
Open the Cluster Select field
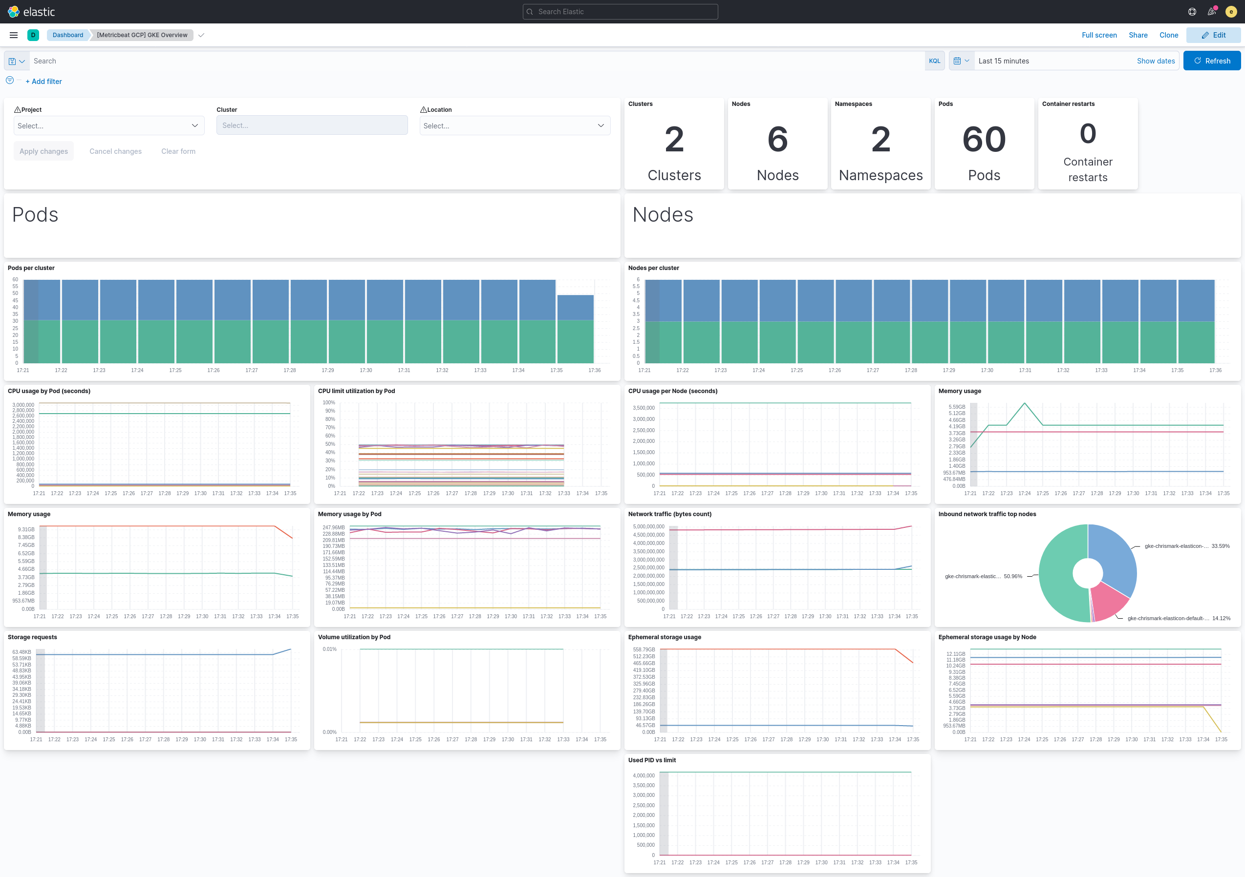point(312,125)
